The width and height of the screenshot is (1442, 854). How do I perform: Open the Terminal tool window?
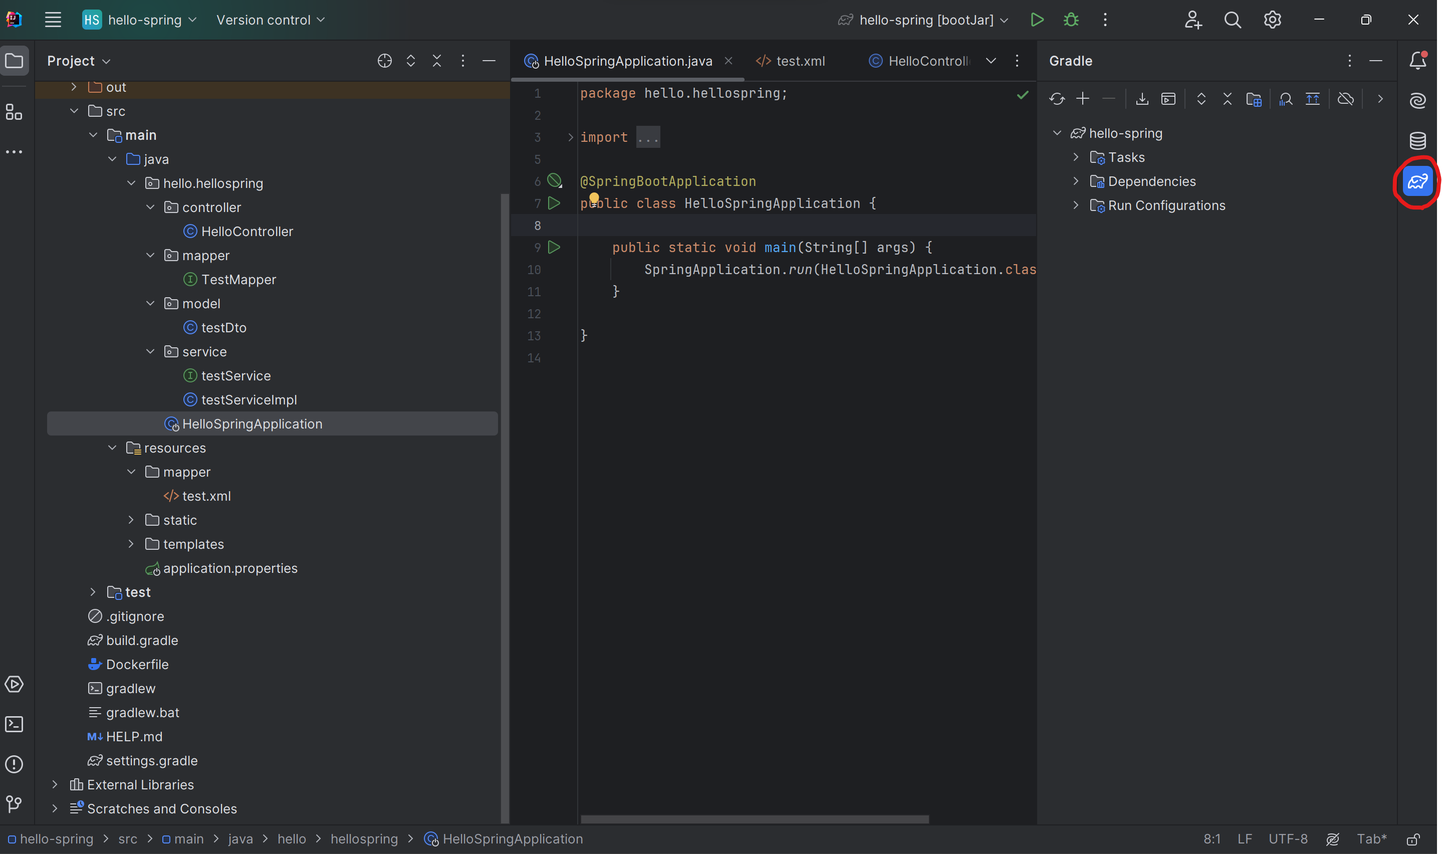point(14,724)
